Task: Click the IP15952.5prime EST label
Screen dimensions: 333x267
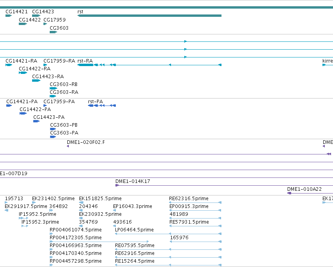Action: (x=38, y=214)
